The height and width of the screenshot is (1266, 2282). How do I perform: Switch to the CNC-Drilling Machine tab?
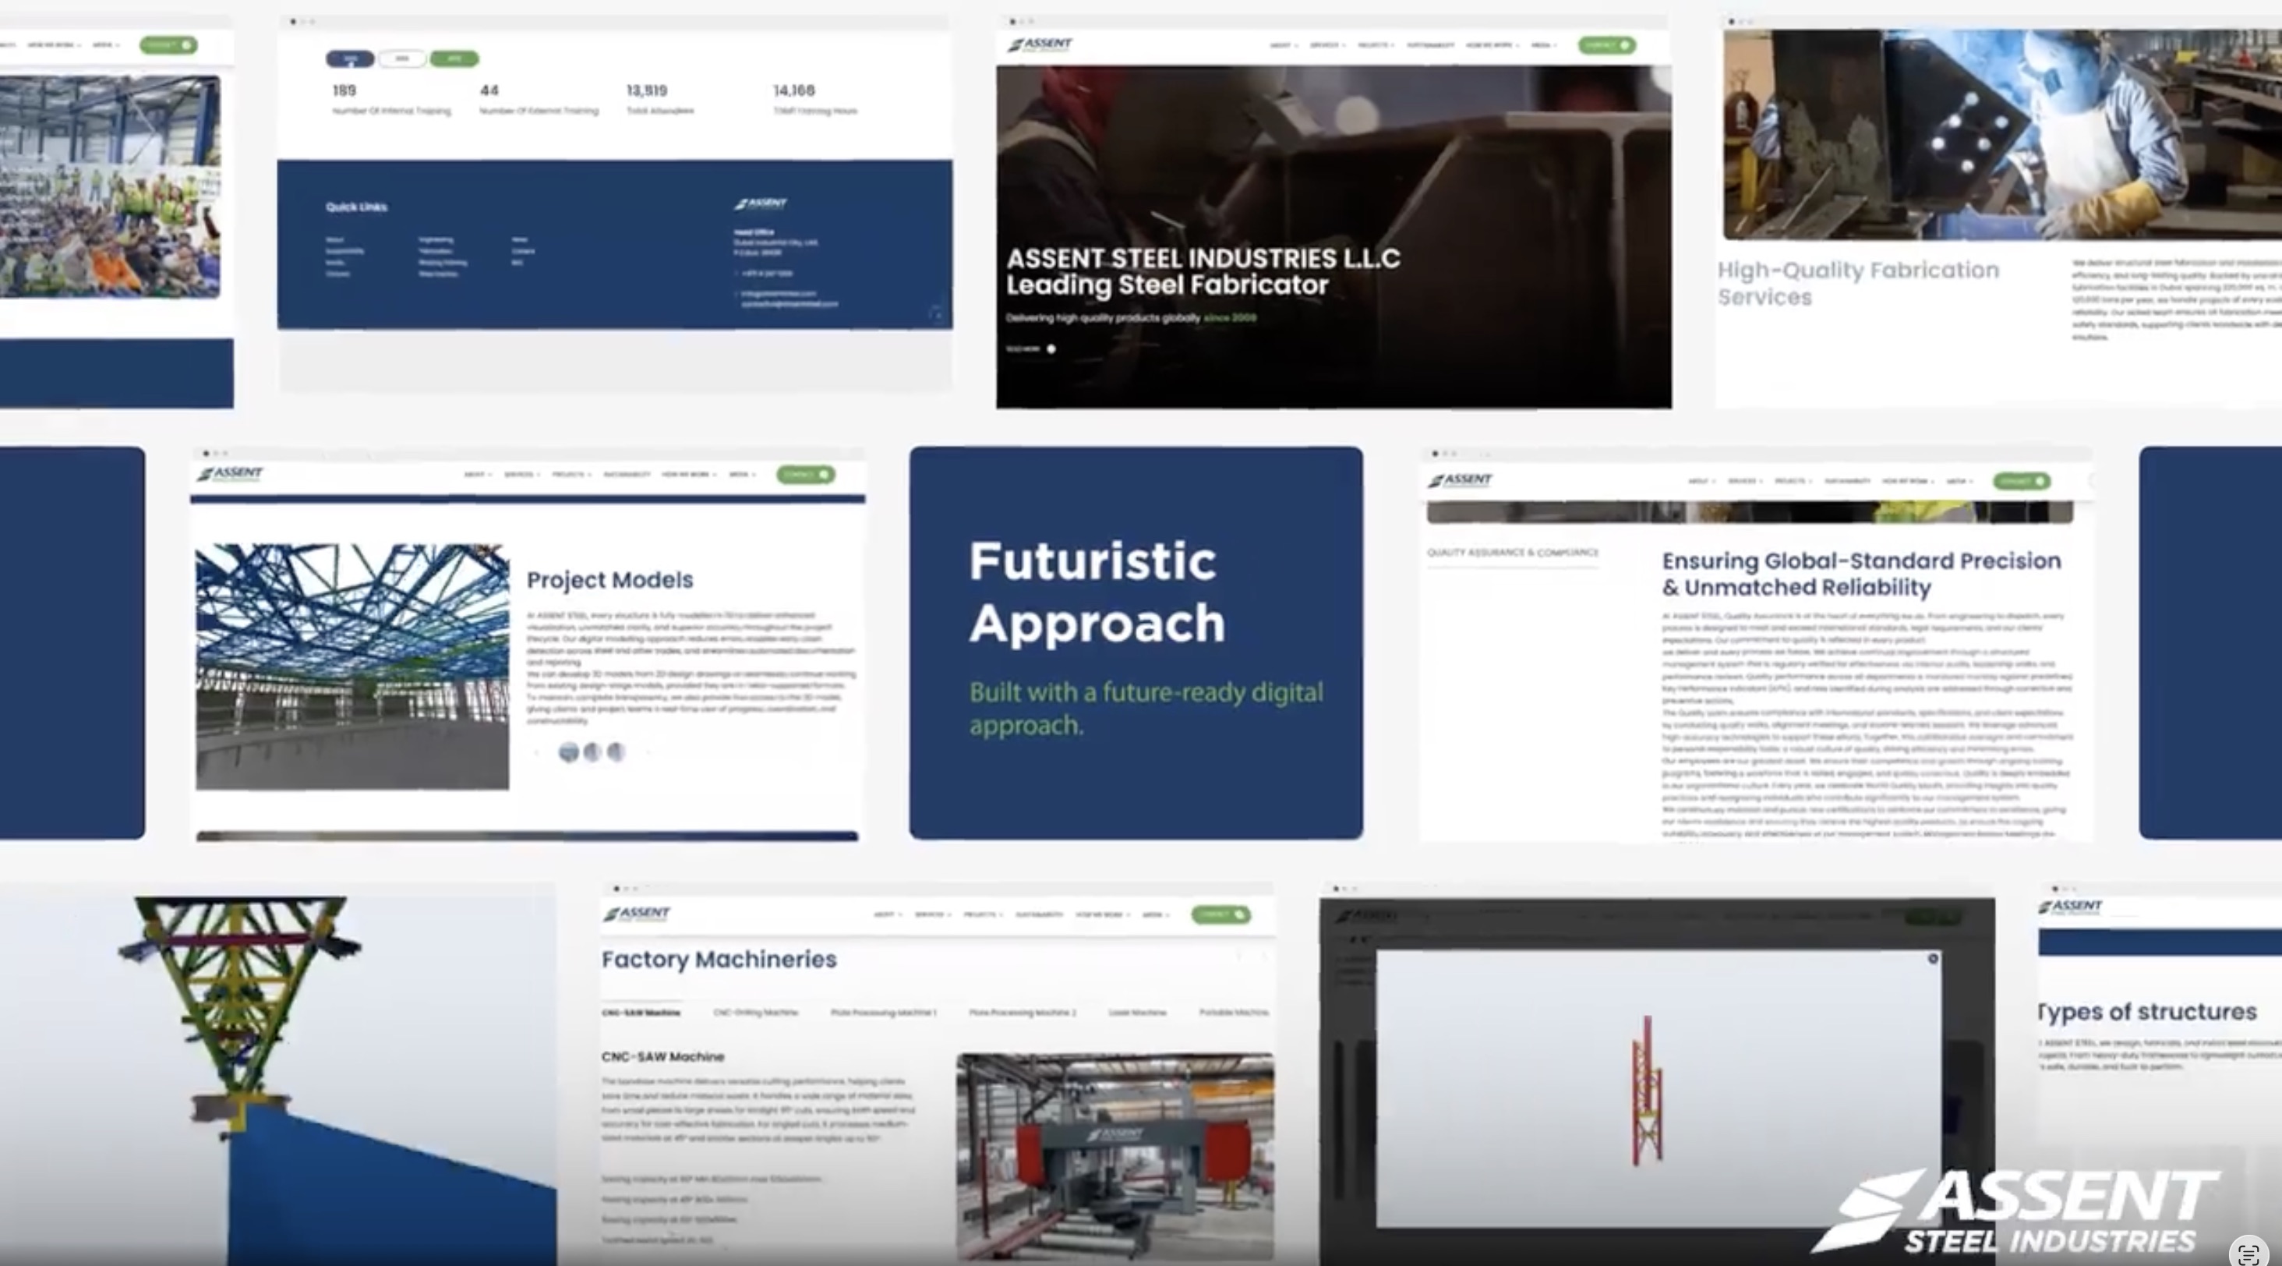(756, 1013)
